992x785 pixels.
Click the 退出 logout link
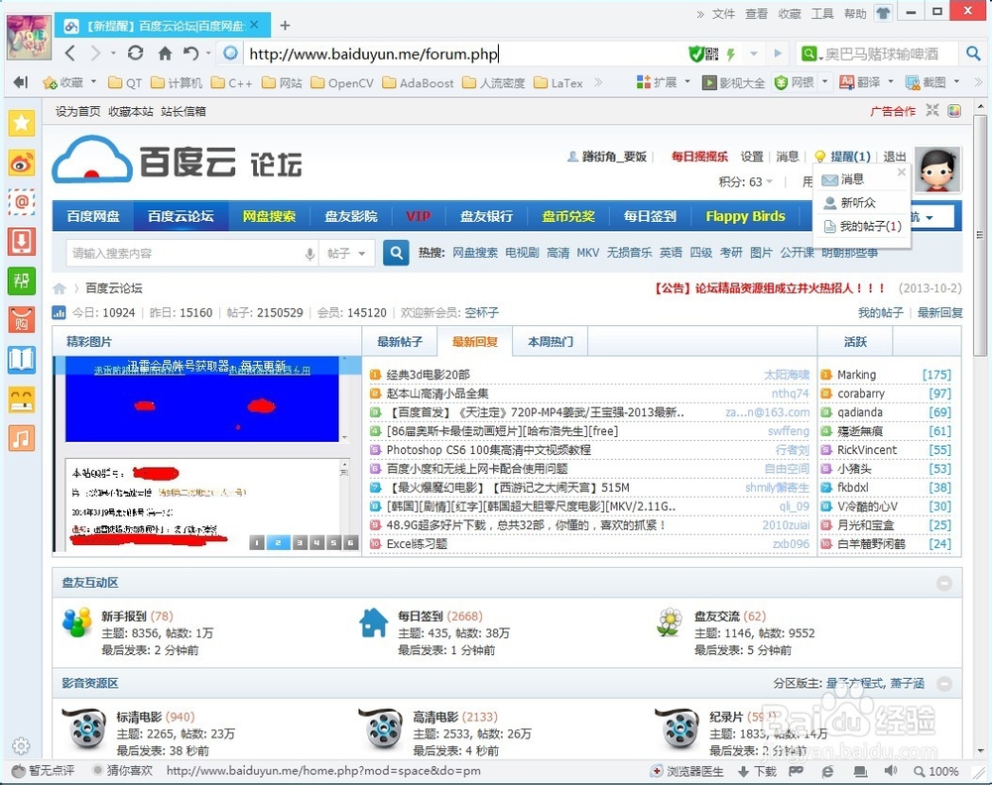(x=895, y=157)
